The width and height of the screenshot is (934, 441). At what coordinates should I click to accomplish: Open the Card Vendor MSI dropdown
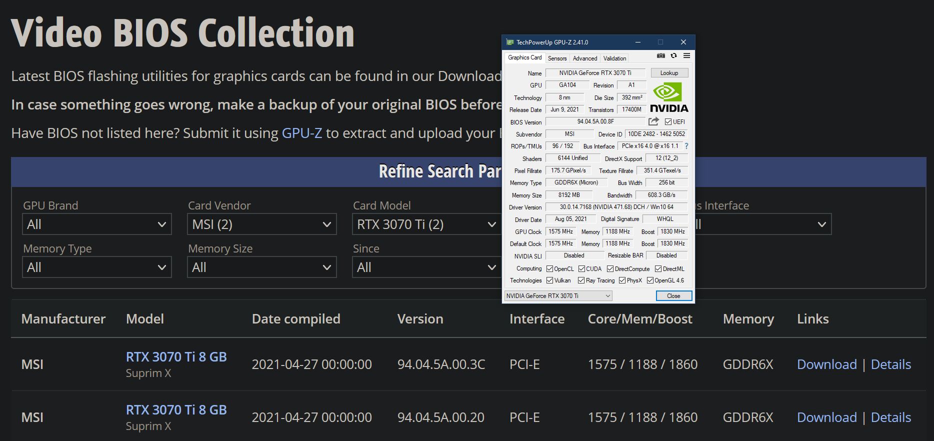[x=262, y=224]
